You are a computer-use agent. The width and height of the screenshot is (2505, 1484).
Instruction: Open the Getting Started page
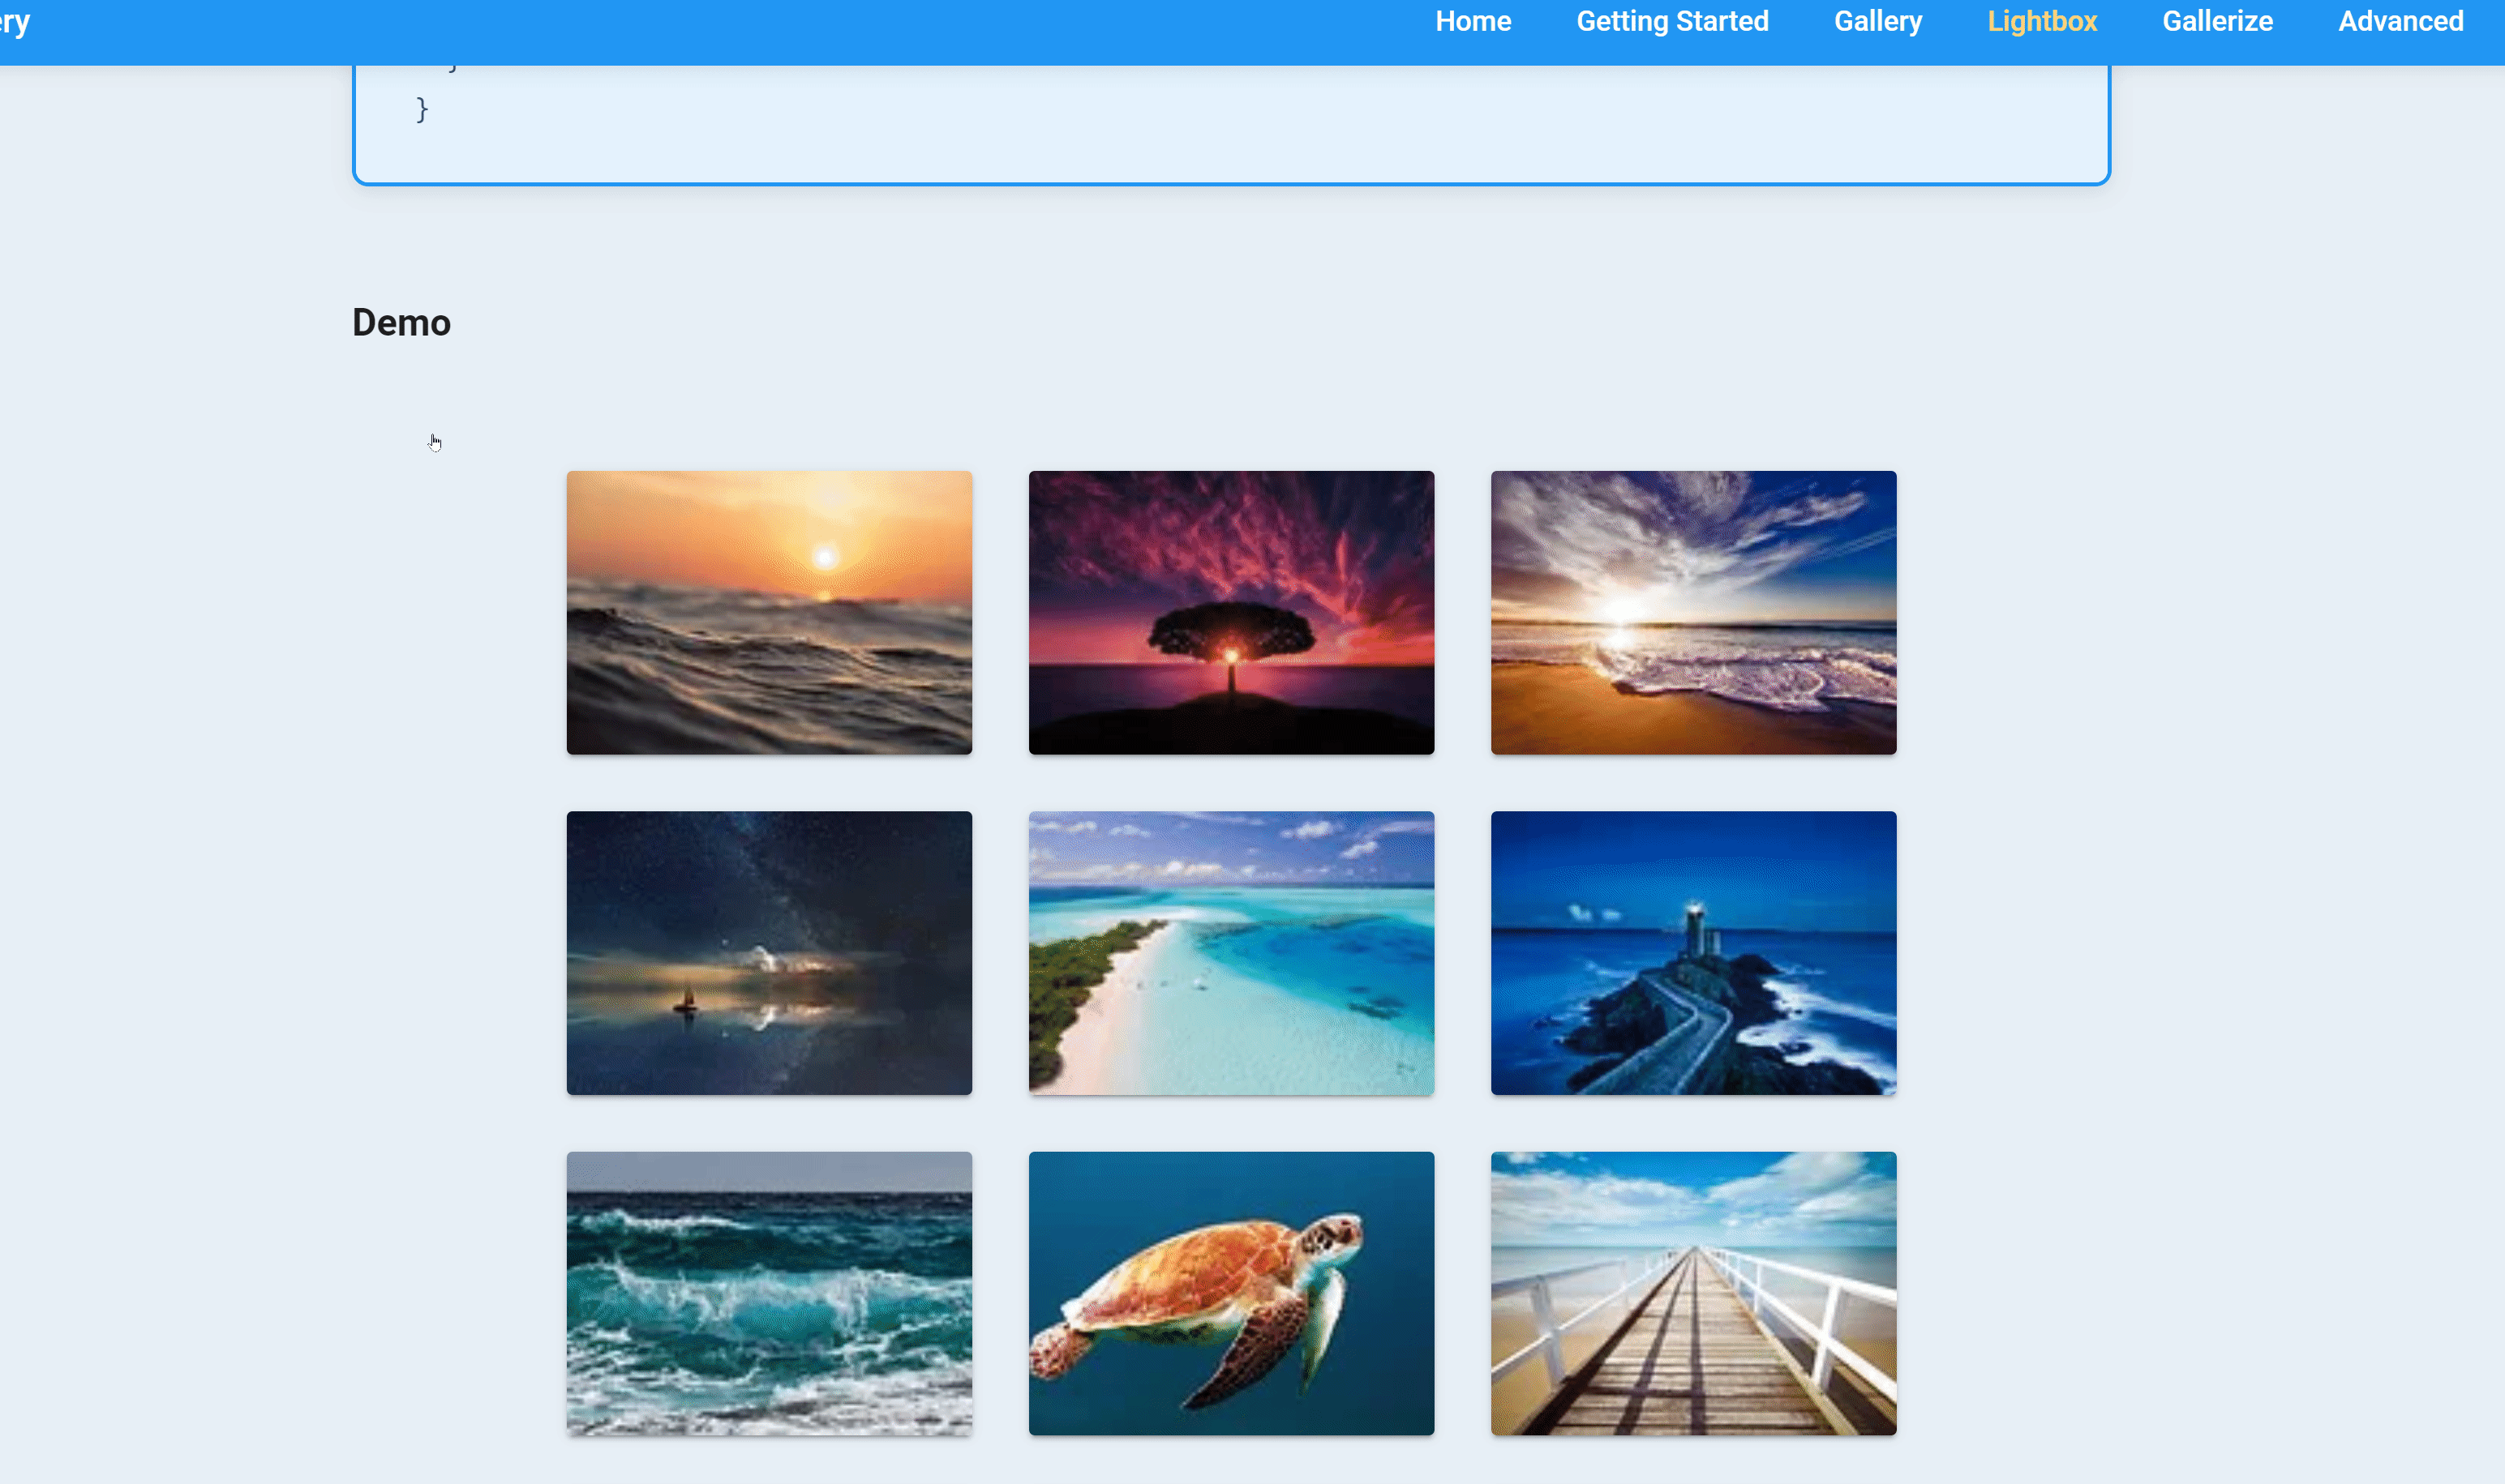1673,21
